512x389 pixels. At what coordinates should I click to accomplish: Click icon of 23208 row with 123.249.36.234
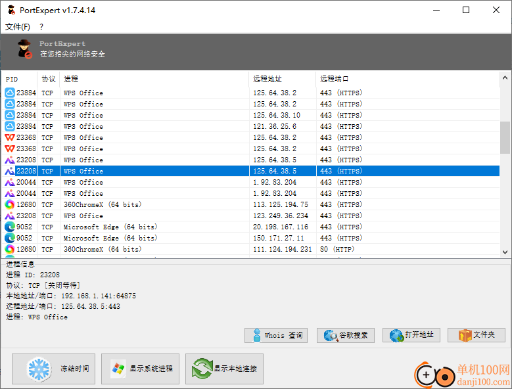tap(10, 216)
